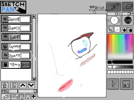Move layer down with chevron button
Screen dimensions: 134x100
pyautogui.click(x=31, y=85)
